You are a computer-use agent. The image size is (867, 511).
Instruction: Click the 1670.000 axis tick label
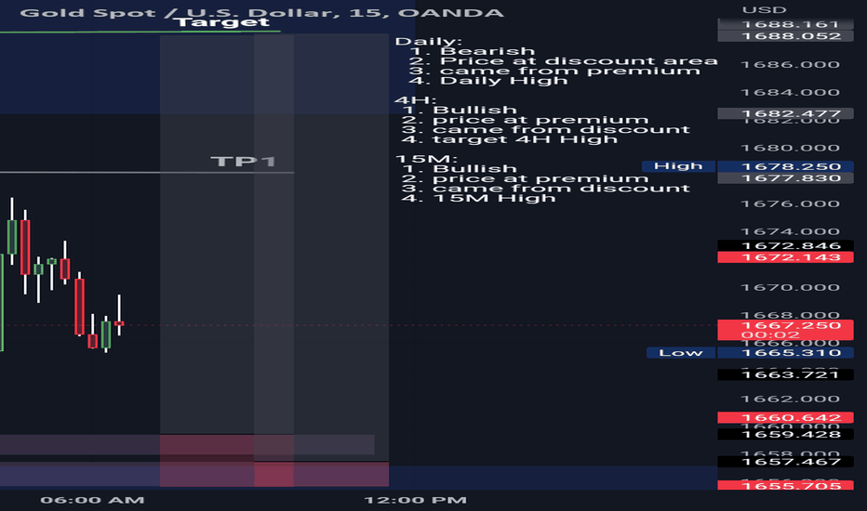click(x=790, y=287)
